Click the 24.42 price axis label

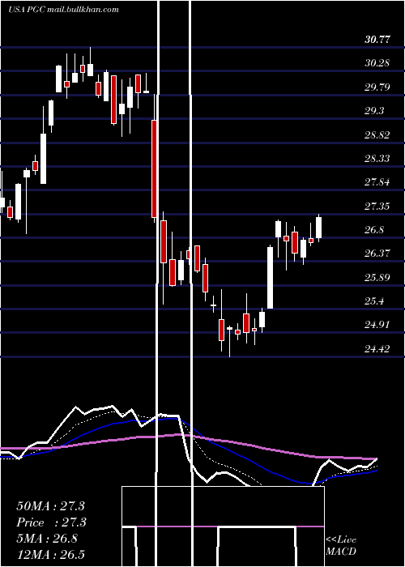tap(377, 349)
